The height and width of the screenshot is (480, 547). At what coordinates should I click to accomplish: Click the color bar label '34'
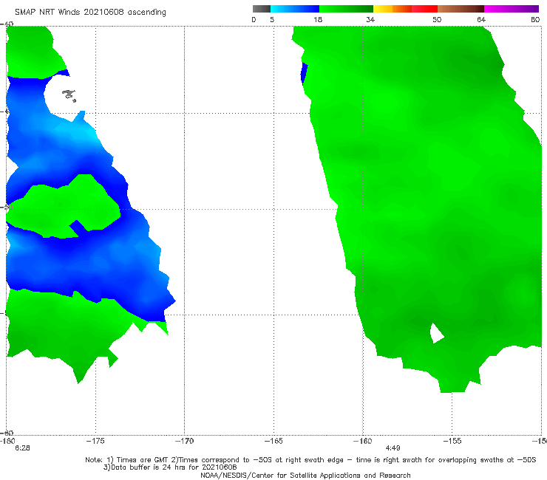click(x=370, y=19)
